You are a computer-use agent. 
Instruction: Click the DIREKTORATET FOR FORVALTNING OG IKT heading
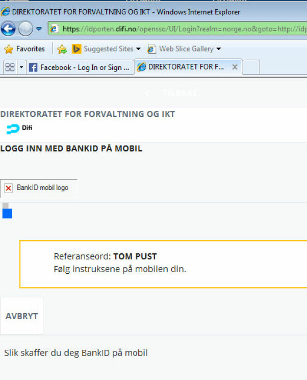[x=88, y=114]
